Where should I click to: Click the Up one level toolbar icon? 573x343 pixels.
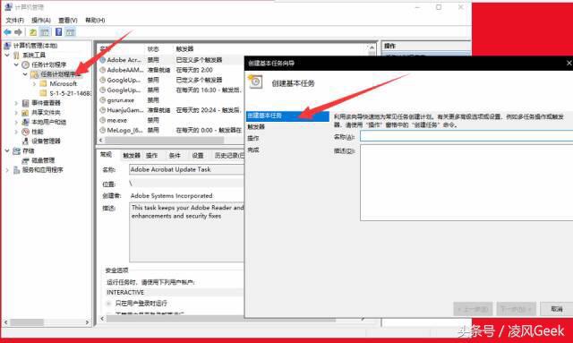pyautogui.click(x=33, y=32)
